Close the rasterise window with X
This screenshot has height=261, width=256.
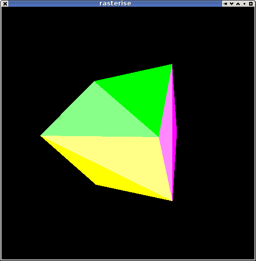click(5, 3)
